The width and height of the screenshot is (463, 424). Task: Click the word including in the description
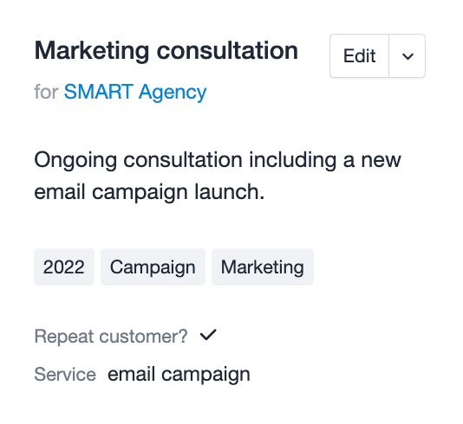point(292,161)
